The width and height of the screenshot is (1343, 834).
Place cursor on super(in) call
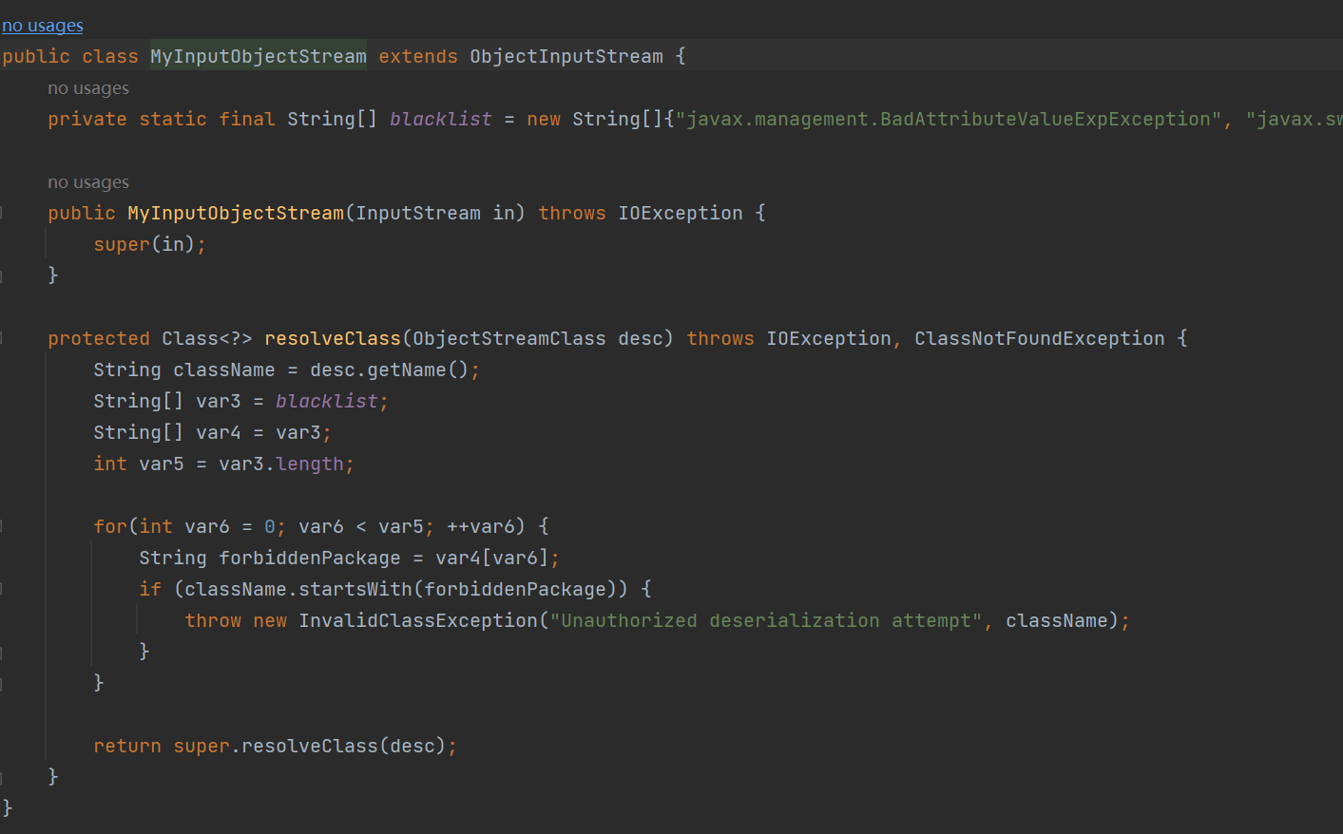pos(144,244)
